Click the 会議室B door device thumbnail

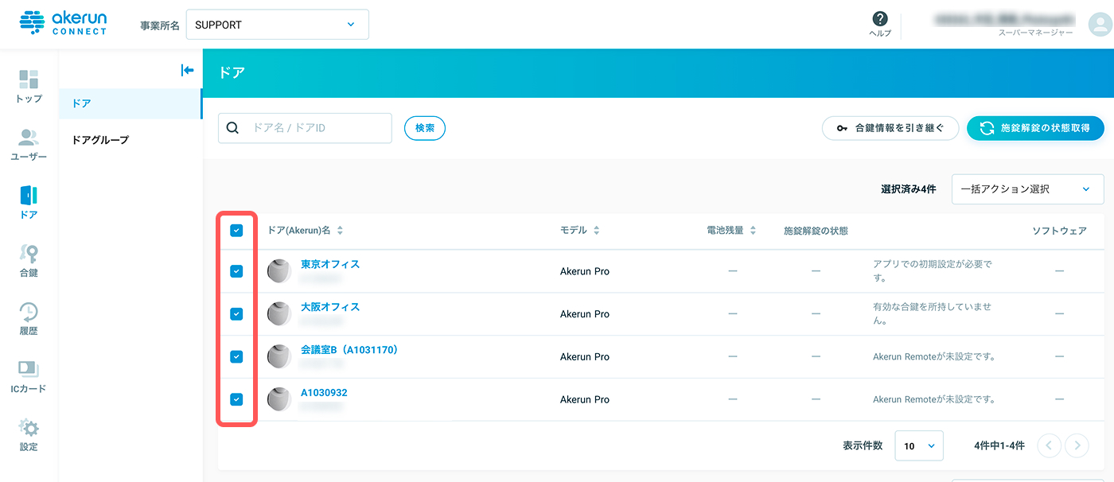click(x=279, y=356)
